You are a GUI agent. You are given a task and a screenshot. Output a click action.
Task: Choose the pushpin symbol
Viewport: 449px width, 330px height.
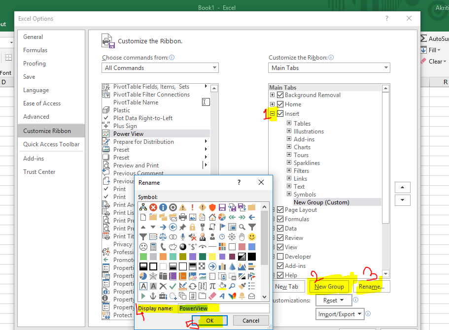click(x=183, y=227)
